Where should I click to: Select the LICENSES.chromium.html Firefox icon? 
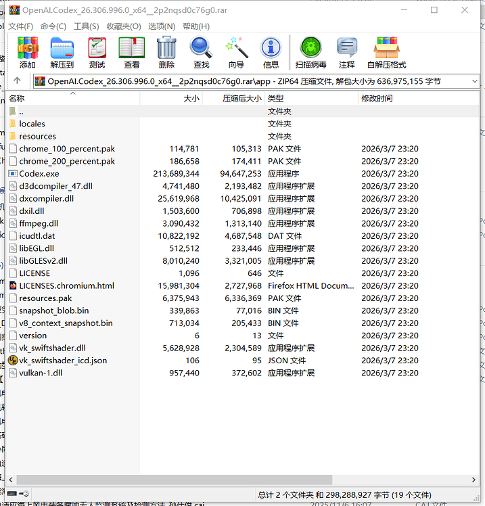click(13, 285)
